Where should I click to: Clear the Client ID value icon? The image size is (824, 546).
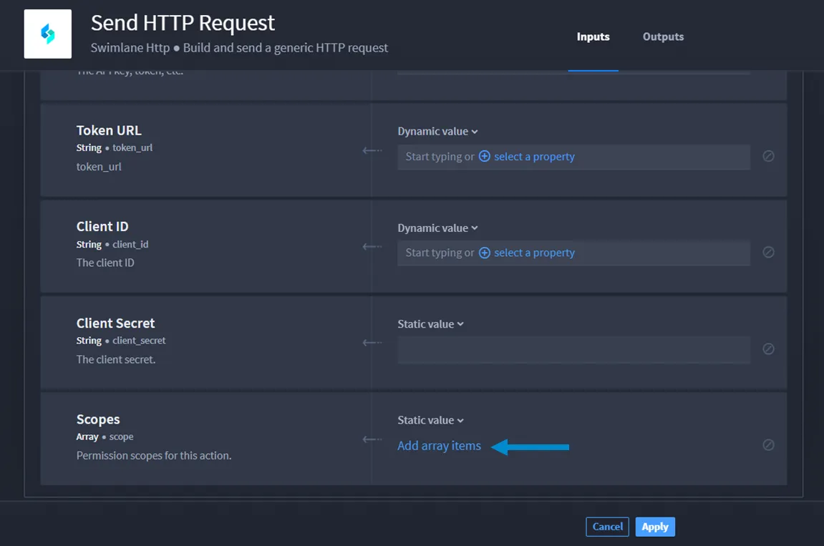768,252
